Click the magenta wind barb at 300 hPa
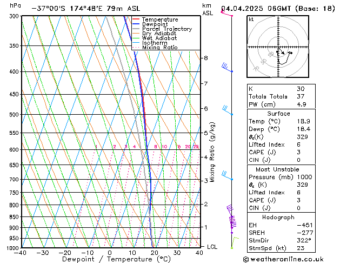The width and height of the screenshot is (340, 263). [x=226, y=13]
